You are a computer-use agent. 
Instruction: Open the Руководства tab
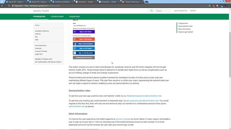(x=39, y=17)
